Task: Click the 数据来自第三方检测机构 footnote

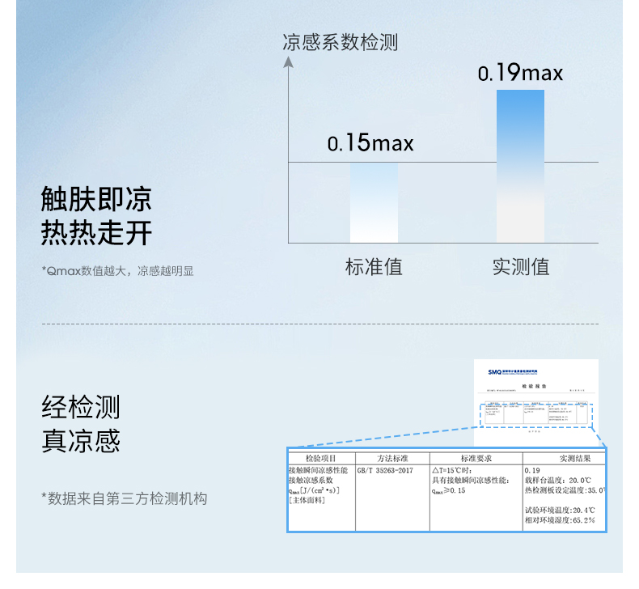Action: coord(124,498)
